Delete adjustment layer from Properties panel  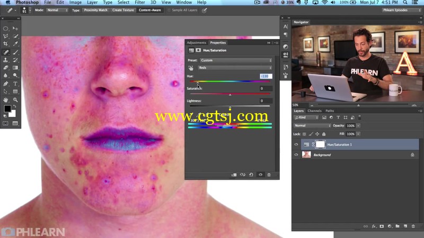(x=269, y=175)
